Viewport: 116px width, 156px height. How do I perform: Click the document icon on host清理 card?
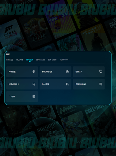coord(67,84)
